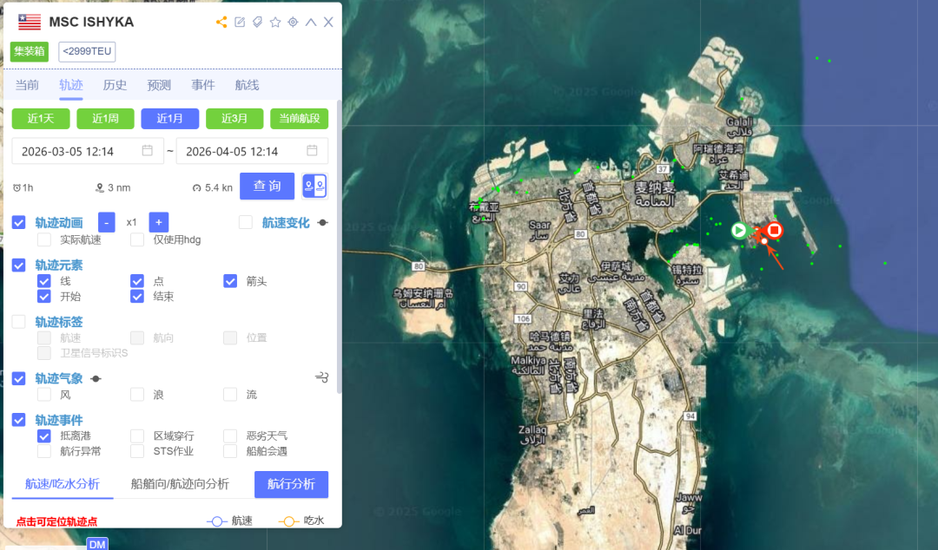Click the 查询 button
Image resolution: width=938 pixels, height=550 pixels.
267,187
